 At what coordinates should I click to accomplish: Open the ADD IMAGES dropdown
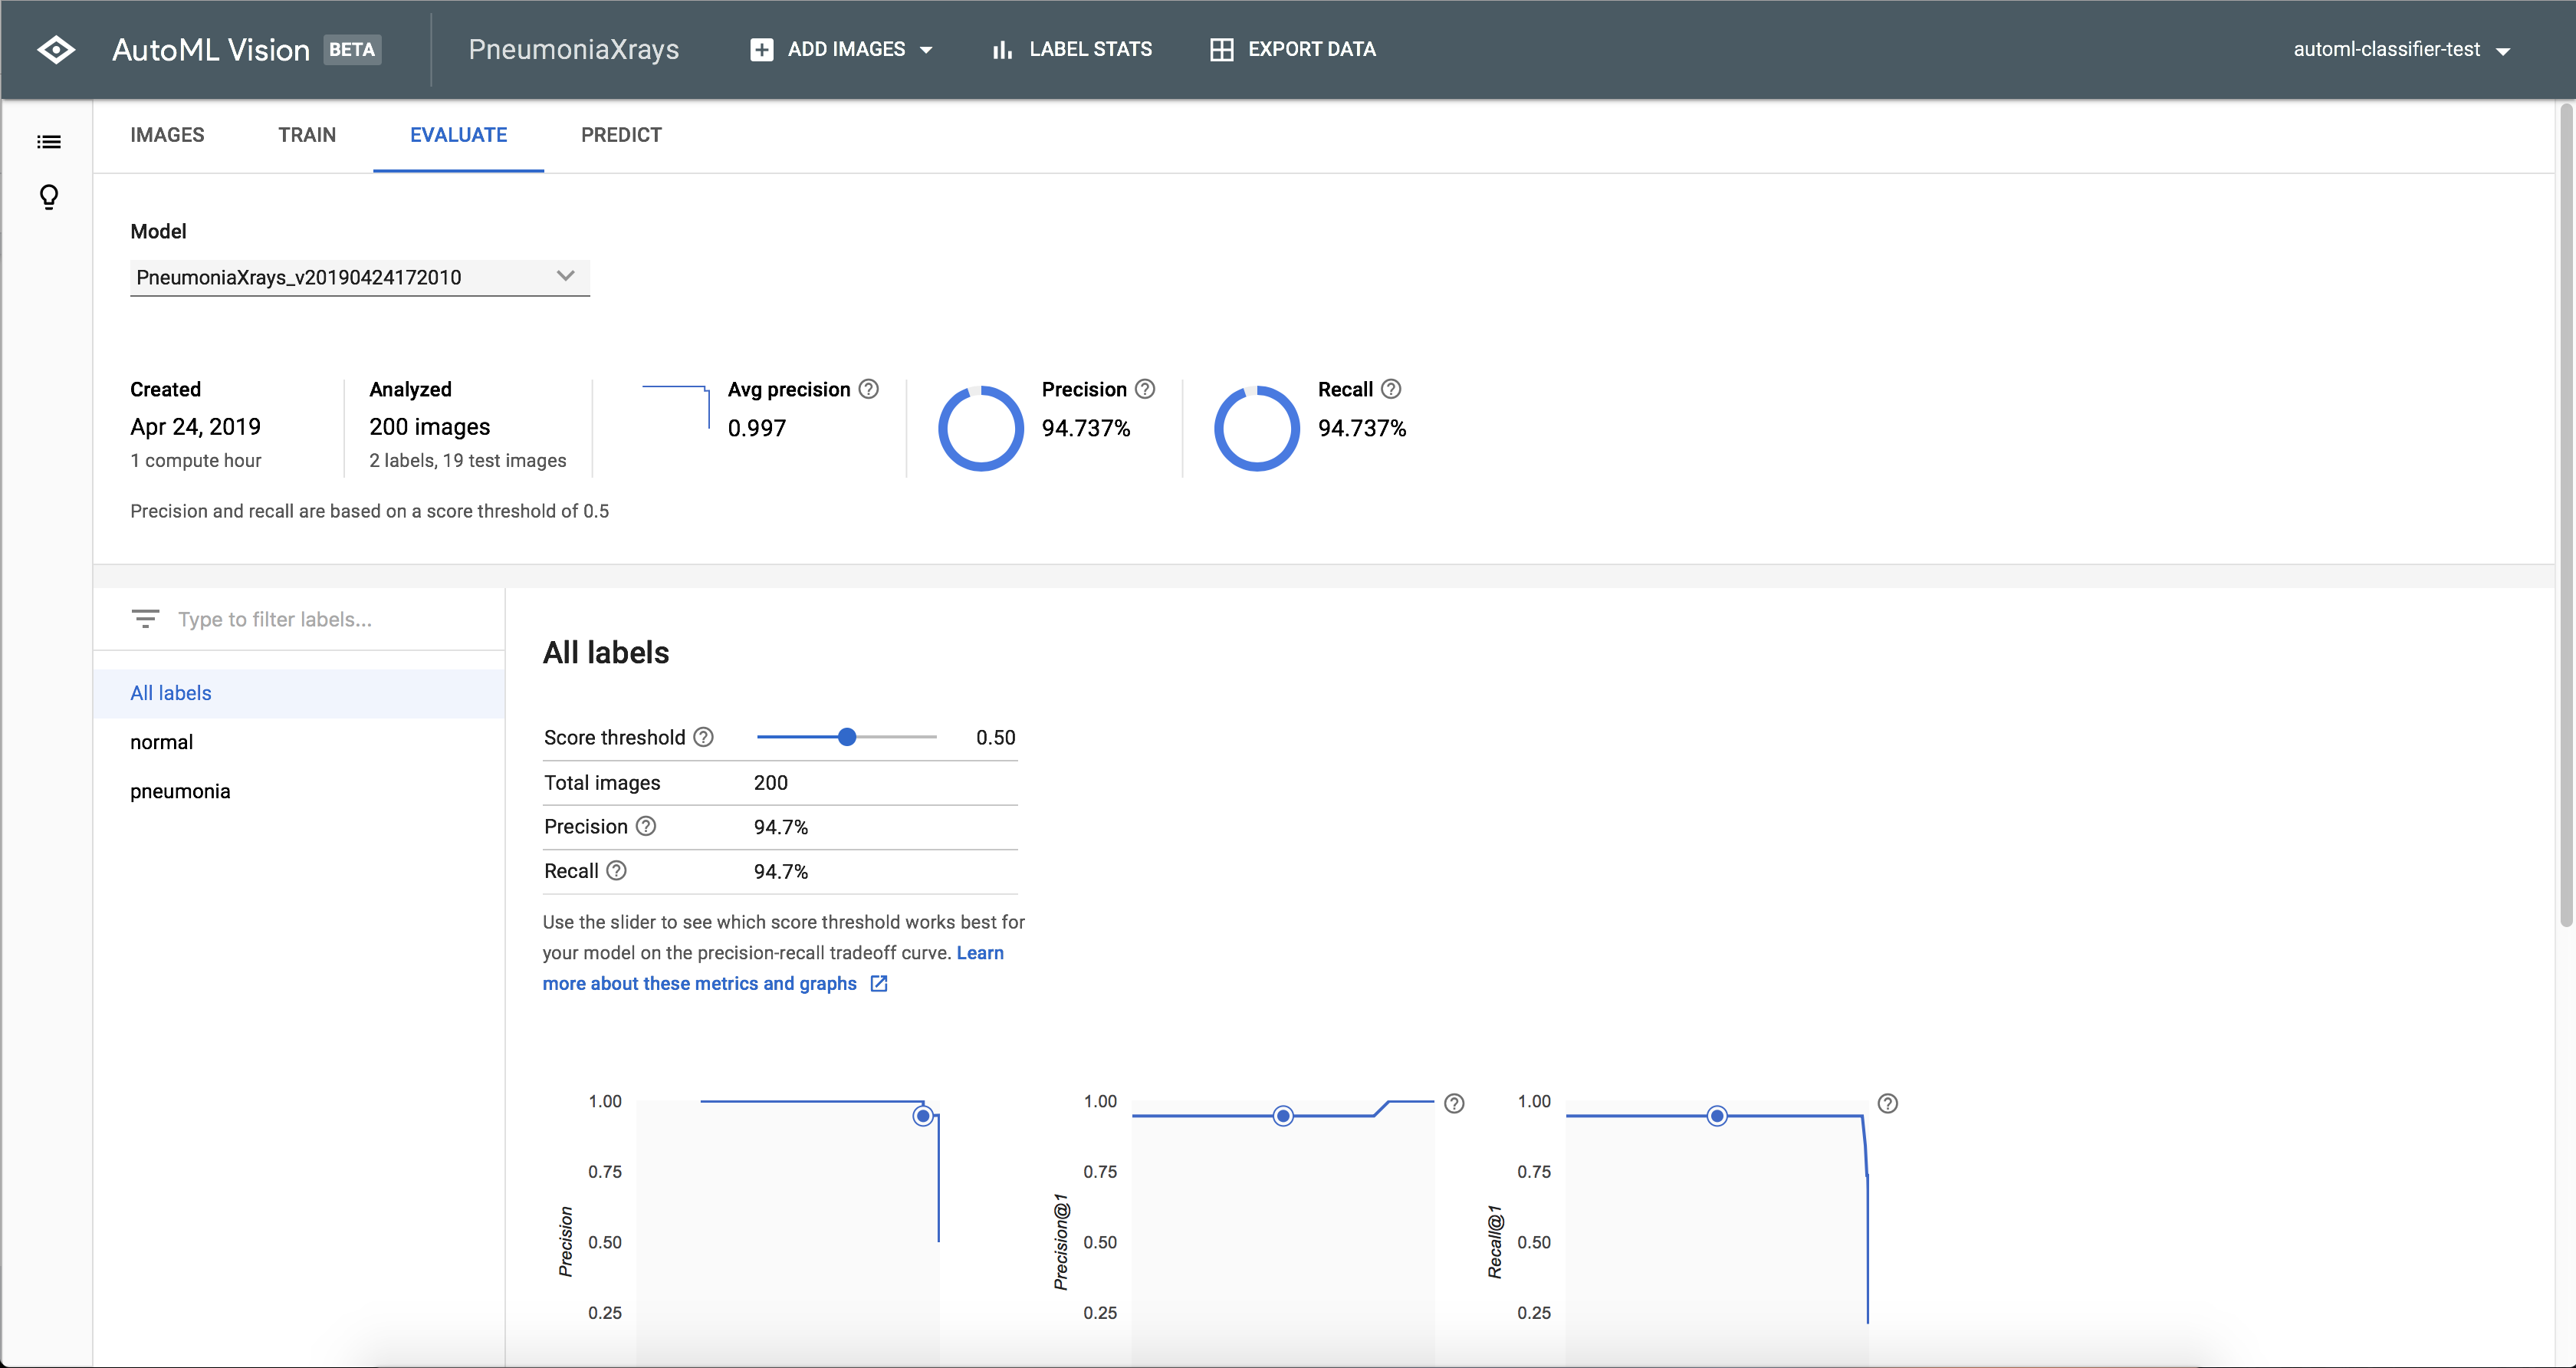pyautogui.click(x=841, y=49)
